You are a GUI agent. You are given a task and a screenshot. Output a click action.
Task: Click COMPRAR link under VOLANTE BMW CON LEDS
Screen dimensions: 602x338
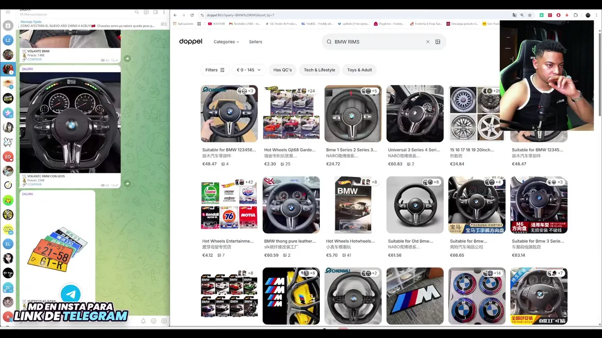click(x=34, y=184)
